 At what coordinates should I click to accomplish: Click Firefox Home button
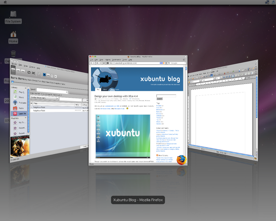[104, 63]
